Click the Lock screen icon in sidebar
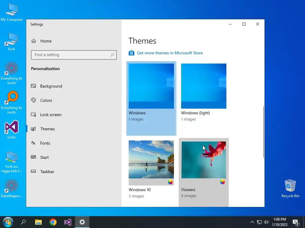This screenshot has width=305, height=228. click(x=33, y=115)
